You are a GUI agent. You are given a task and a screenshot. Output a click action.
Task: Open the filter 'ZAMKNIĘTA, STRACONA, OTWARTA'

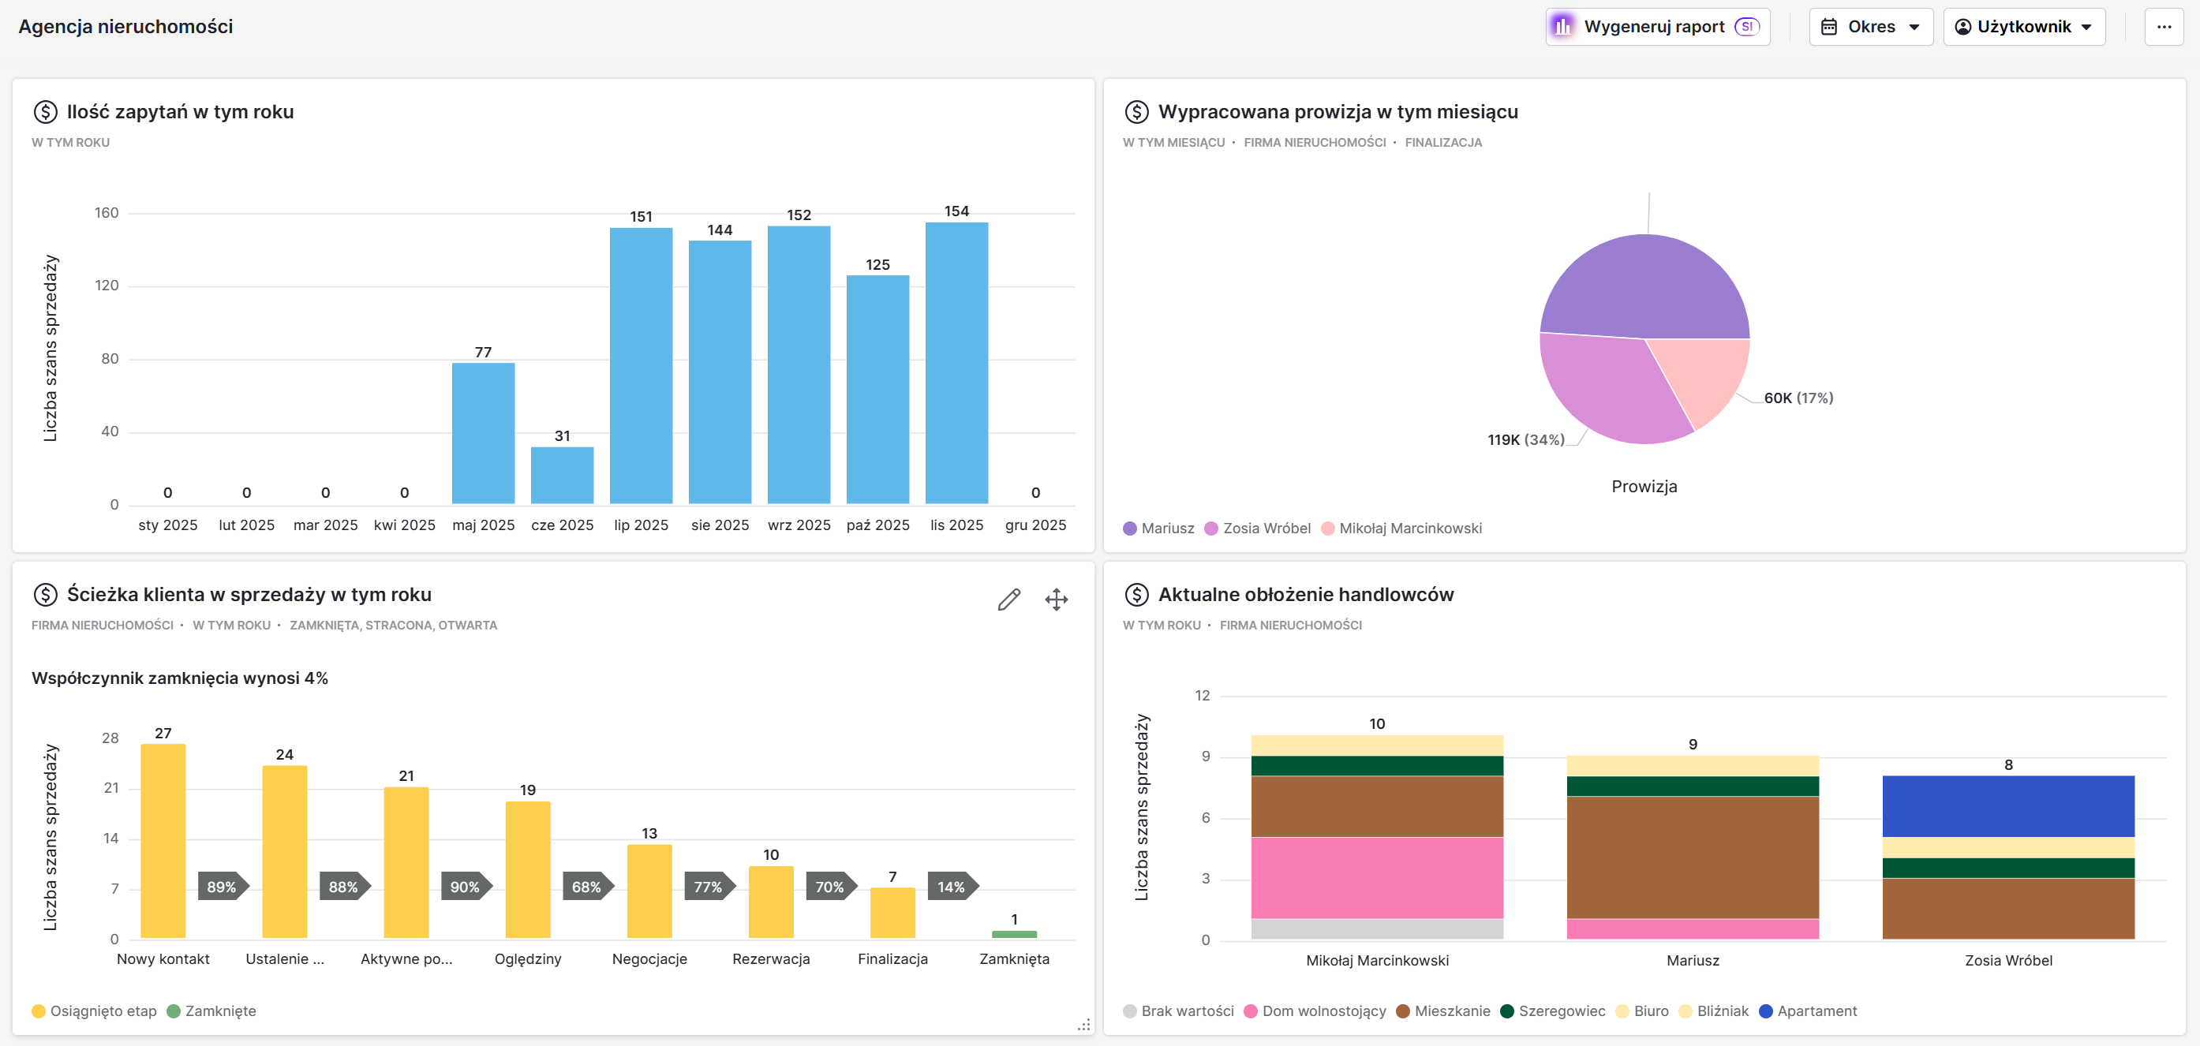393,625
